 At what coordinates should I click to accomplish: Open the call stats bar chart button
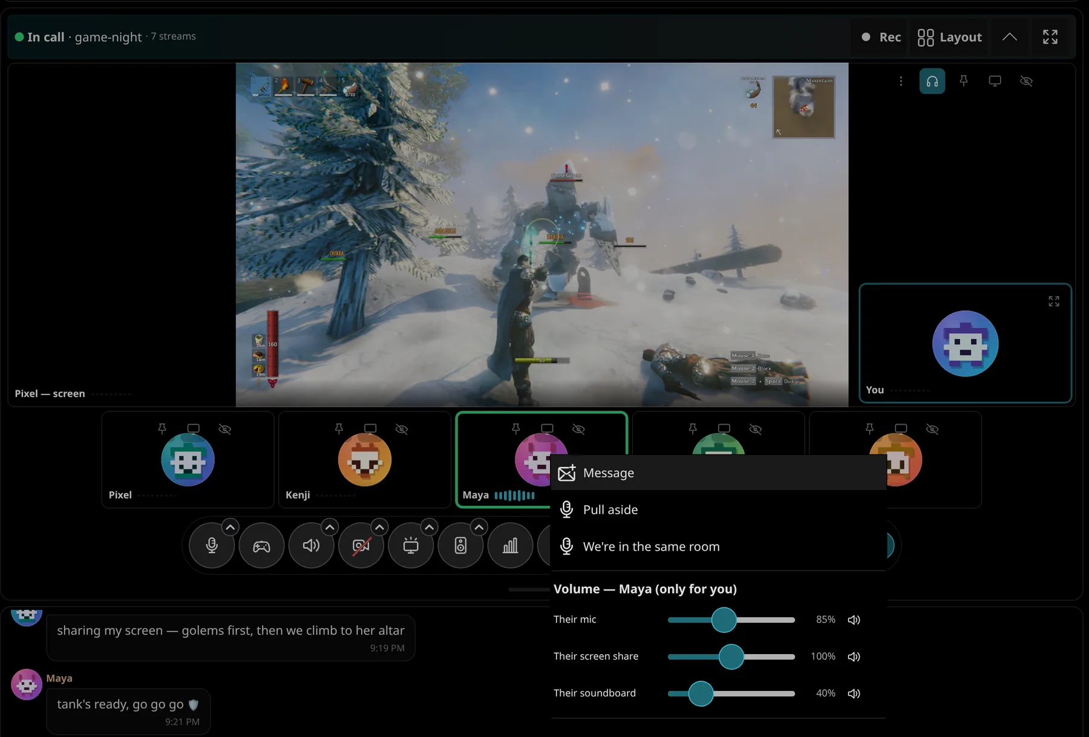(510, 546)
